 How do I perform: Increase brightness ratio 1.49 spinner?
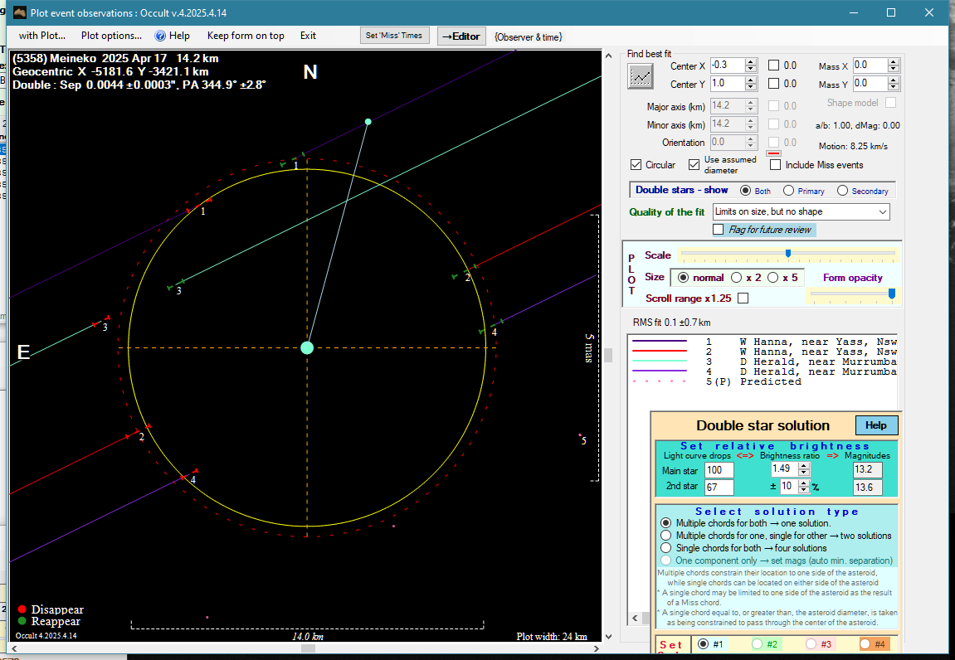pyautogui.click(x=804, y=466)
